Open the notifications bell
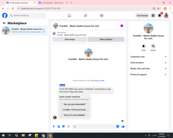 pyautogui.click(x=160, y=16)
